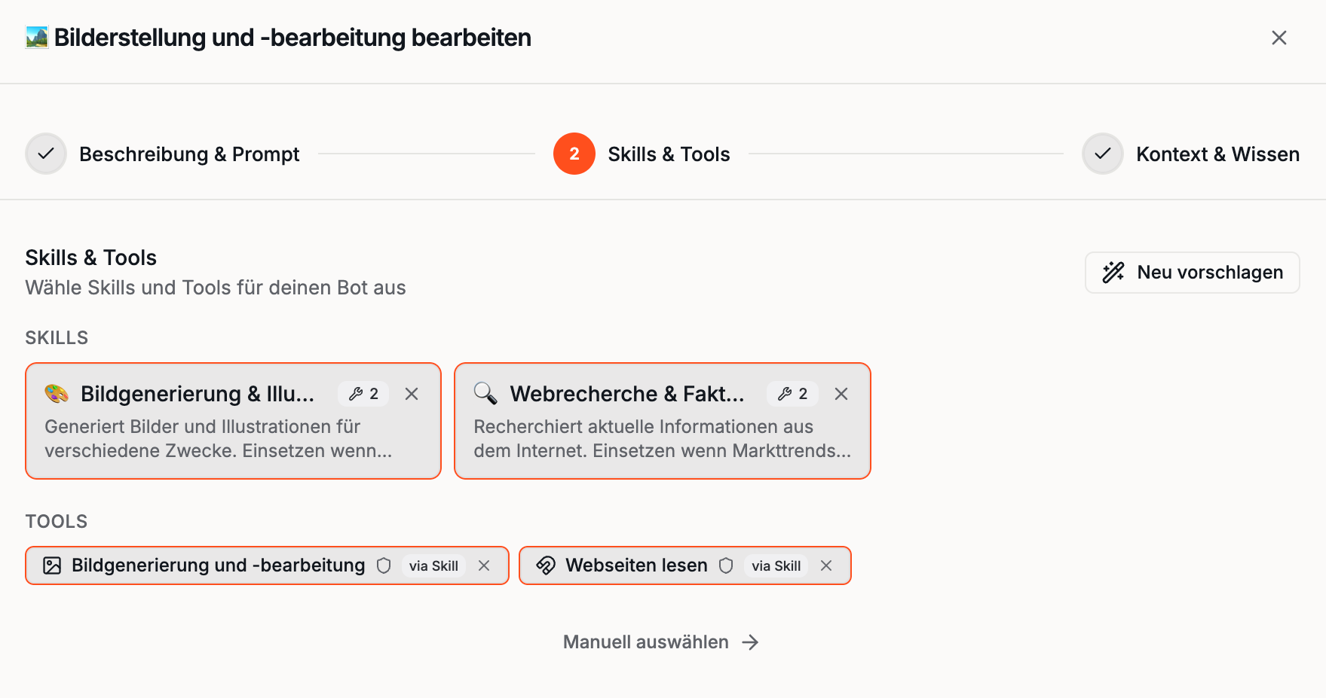1326x698 pixels.
Task: Open the wrench badge showing 2 on Bildgenerierung skill
Action: click(x=363, y=393)
